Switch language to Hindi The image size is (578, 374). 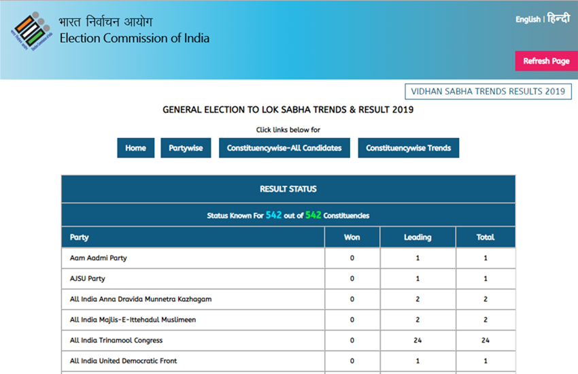558,19
